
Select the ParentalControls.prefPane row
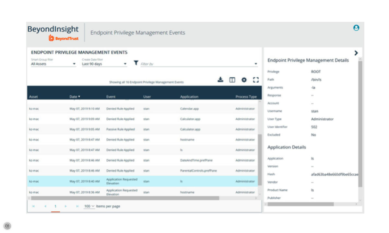coord(142,171)
